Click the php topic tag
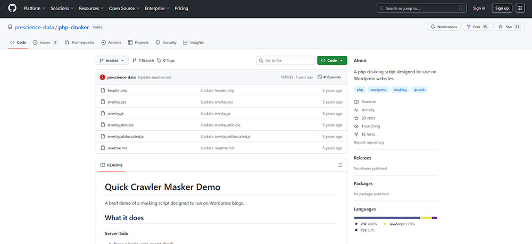 pos(360,90)
